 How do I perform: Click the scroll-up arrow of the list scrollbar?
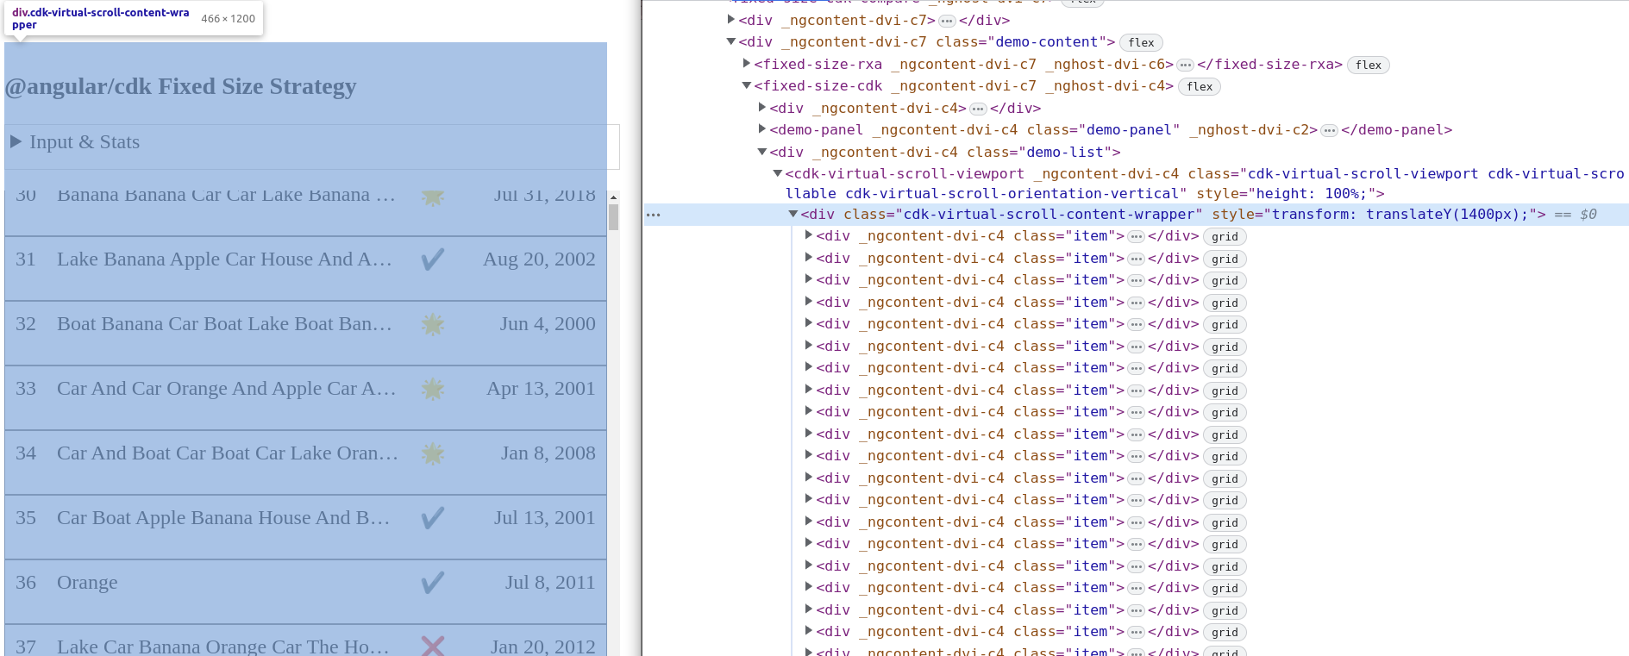click(613, 197)
